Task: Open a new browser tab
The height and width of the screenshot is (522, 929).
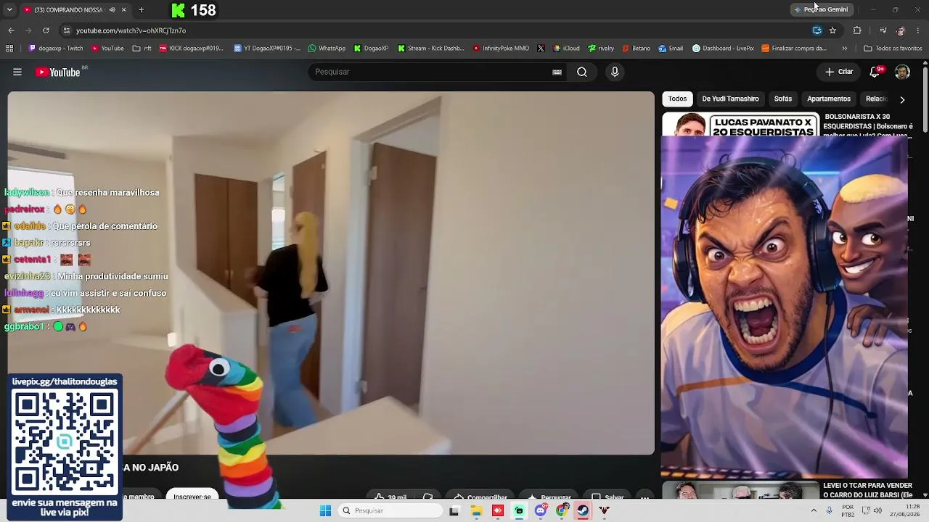Action: click(x=141, y=10)
